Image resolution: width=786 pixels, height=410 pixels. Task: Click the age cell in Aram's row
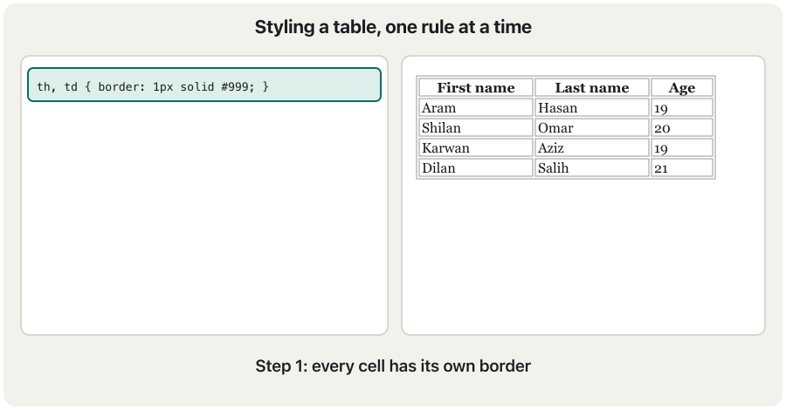click(682, 107)
